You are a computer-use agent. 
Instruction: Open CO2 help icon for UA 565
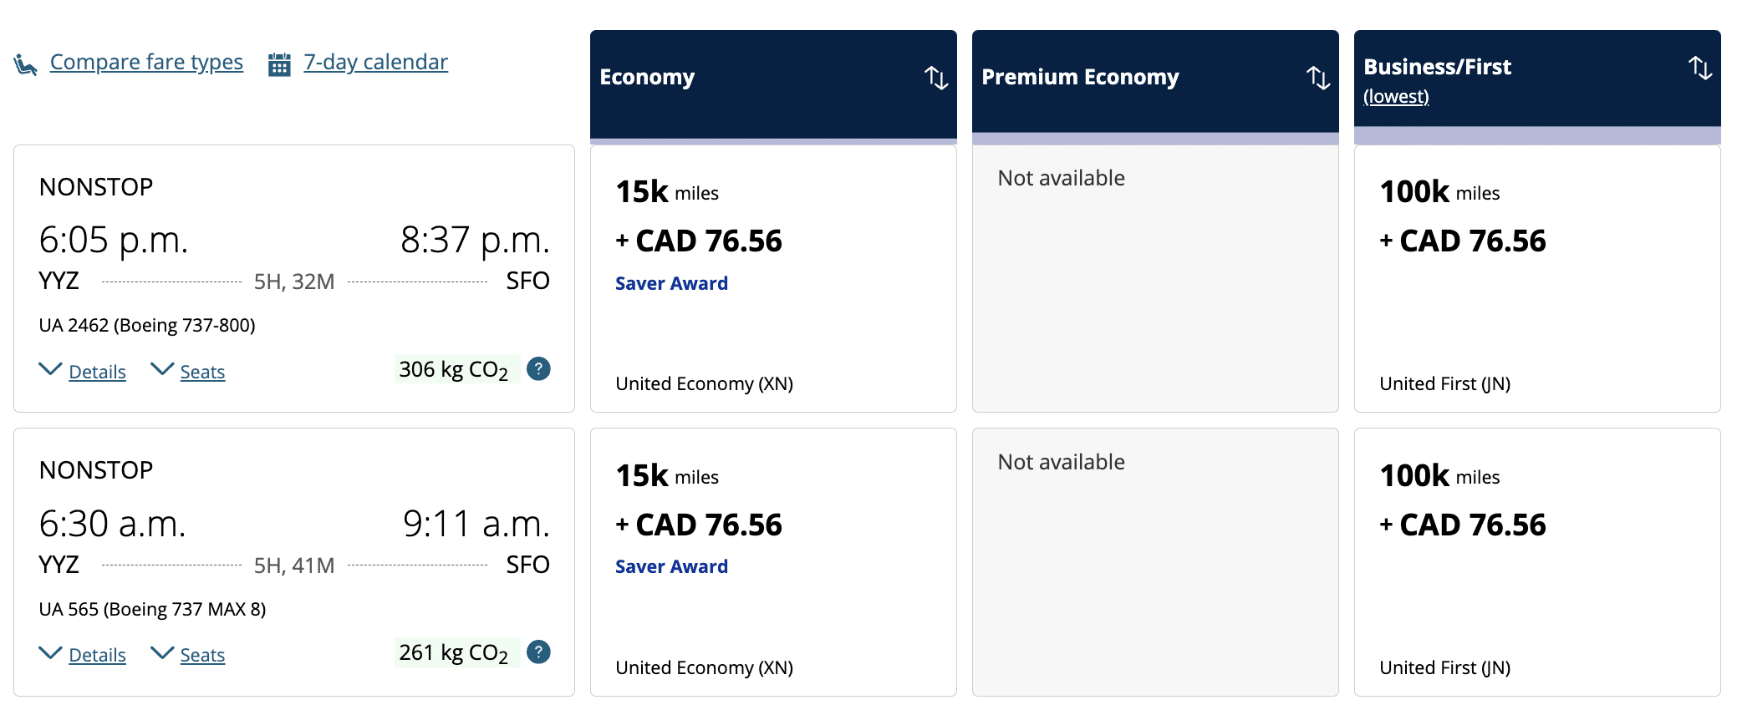tap(539, 652)
